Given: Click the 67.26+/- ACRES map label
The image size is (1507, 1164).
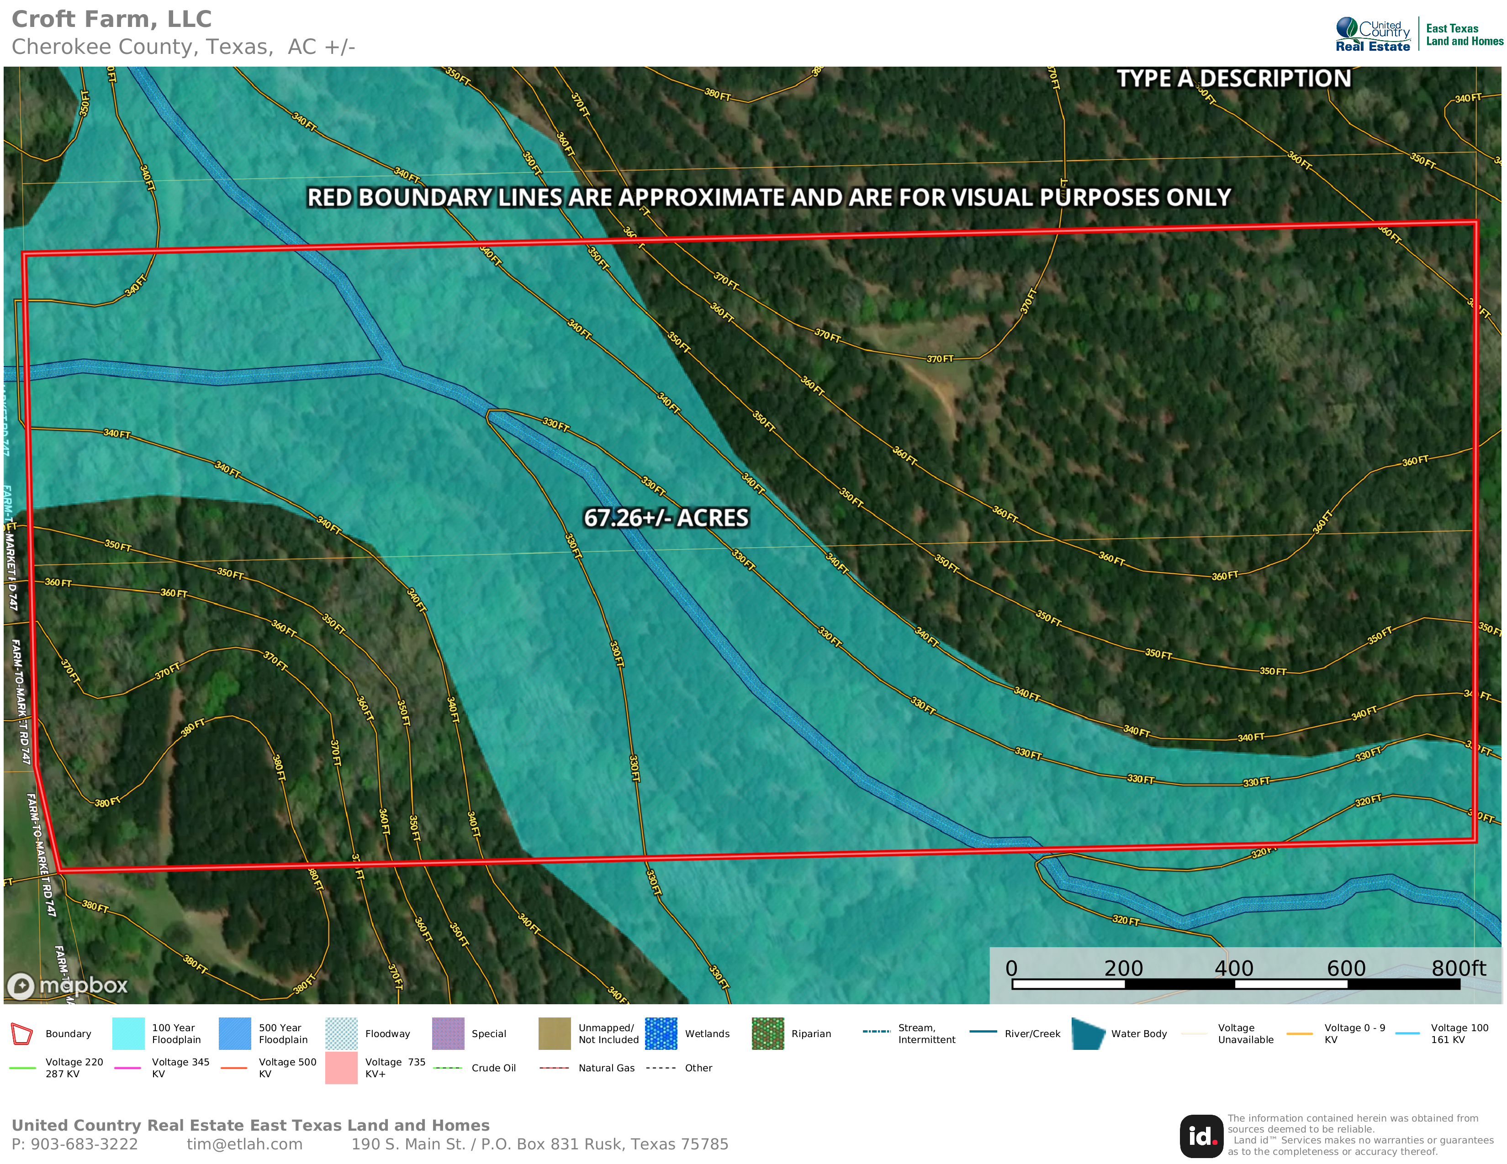Looking at the screenshot, I should point(666,518).
